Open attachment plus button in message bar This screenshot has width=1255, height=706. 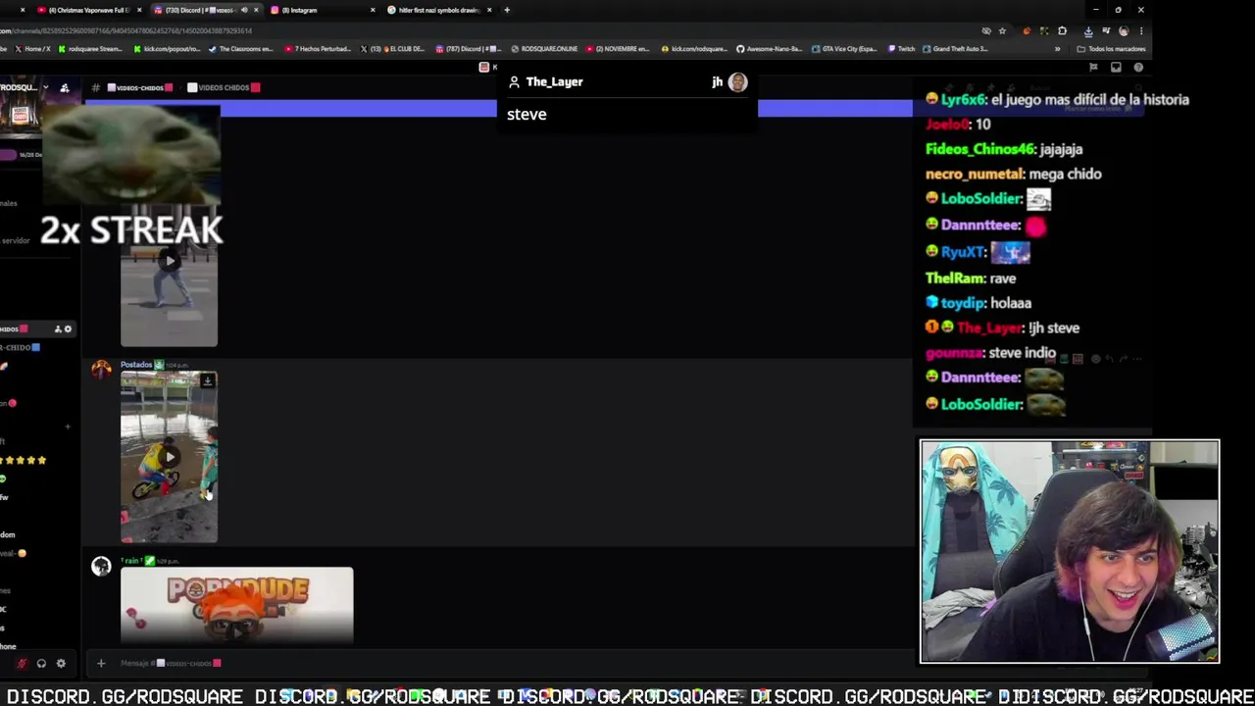pos(100,663)
